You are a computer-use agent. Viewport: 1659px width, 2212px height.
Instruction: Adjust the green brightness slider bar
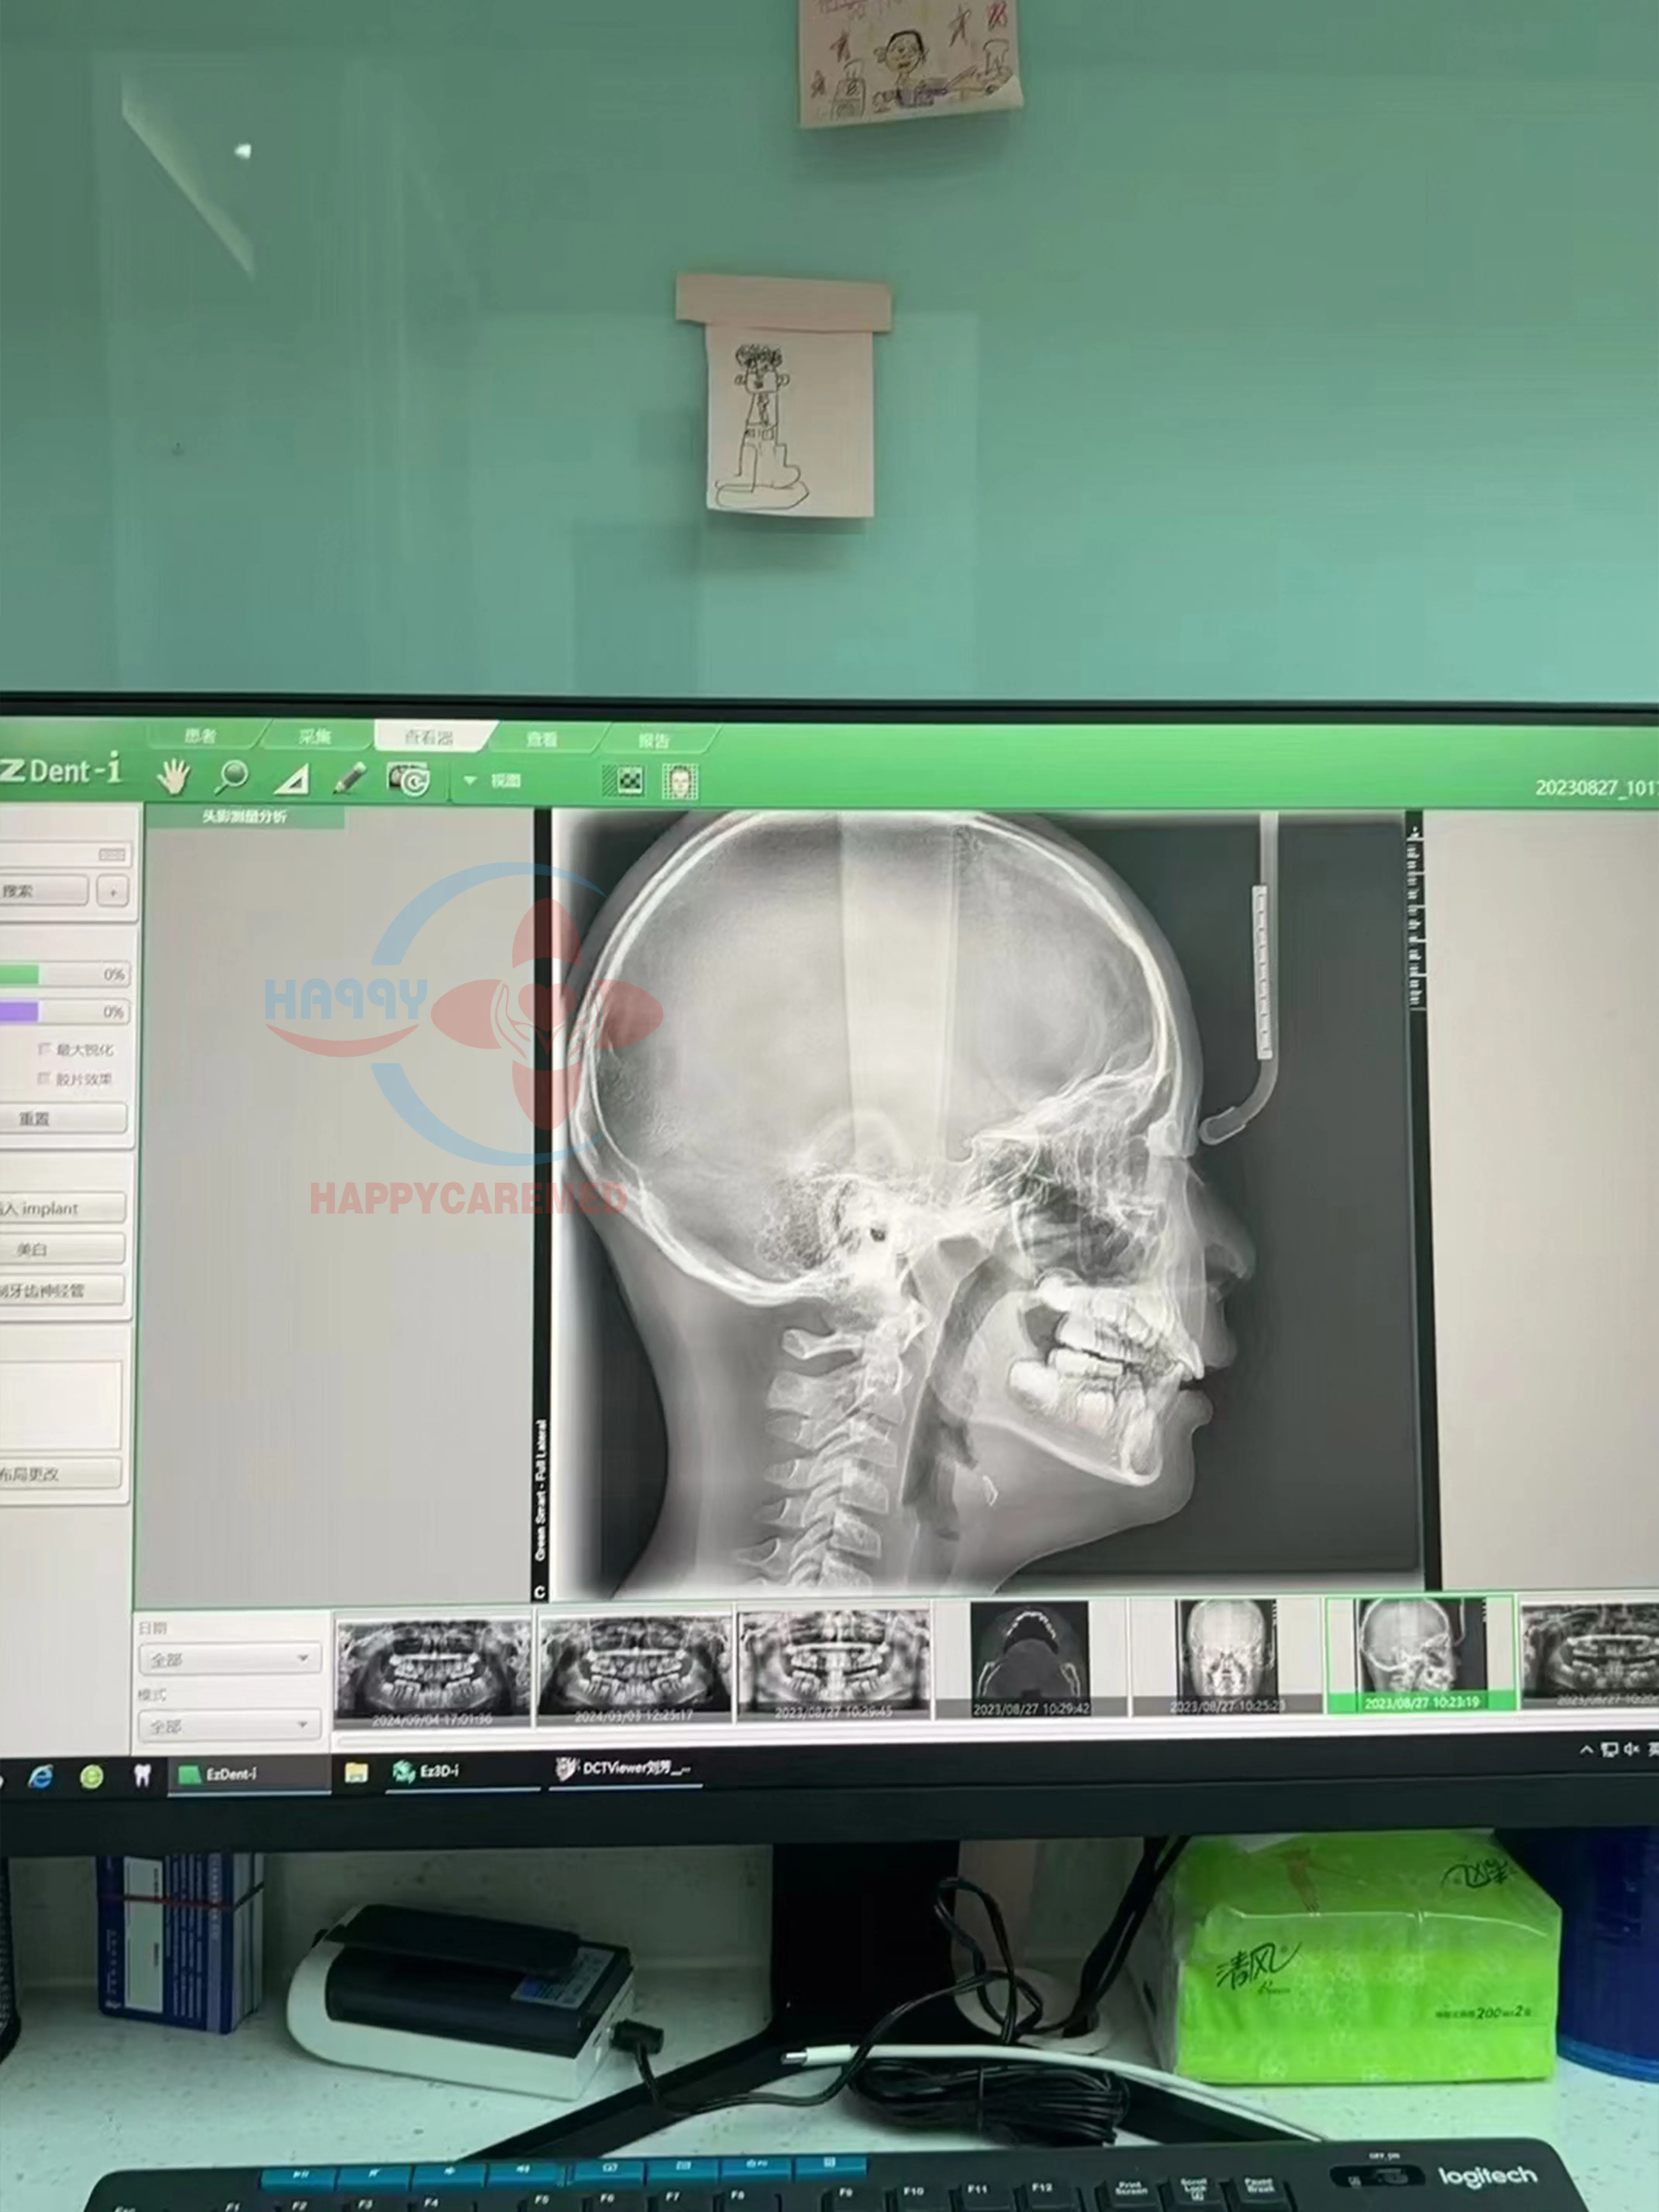tap(20, 974)
